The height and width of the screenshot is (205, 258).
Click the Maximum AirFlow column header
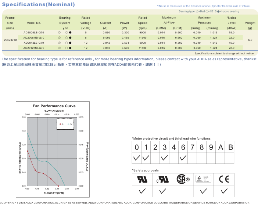(x=169, y=20)
